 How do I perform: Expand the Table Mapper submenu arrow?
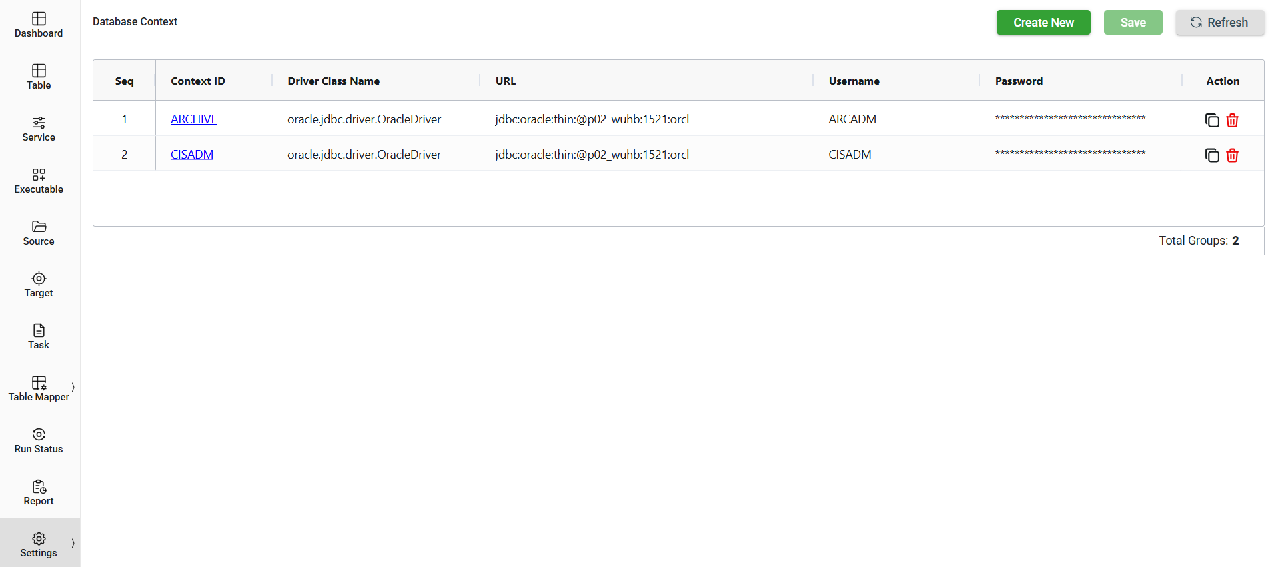click(73, 387)
